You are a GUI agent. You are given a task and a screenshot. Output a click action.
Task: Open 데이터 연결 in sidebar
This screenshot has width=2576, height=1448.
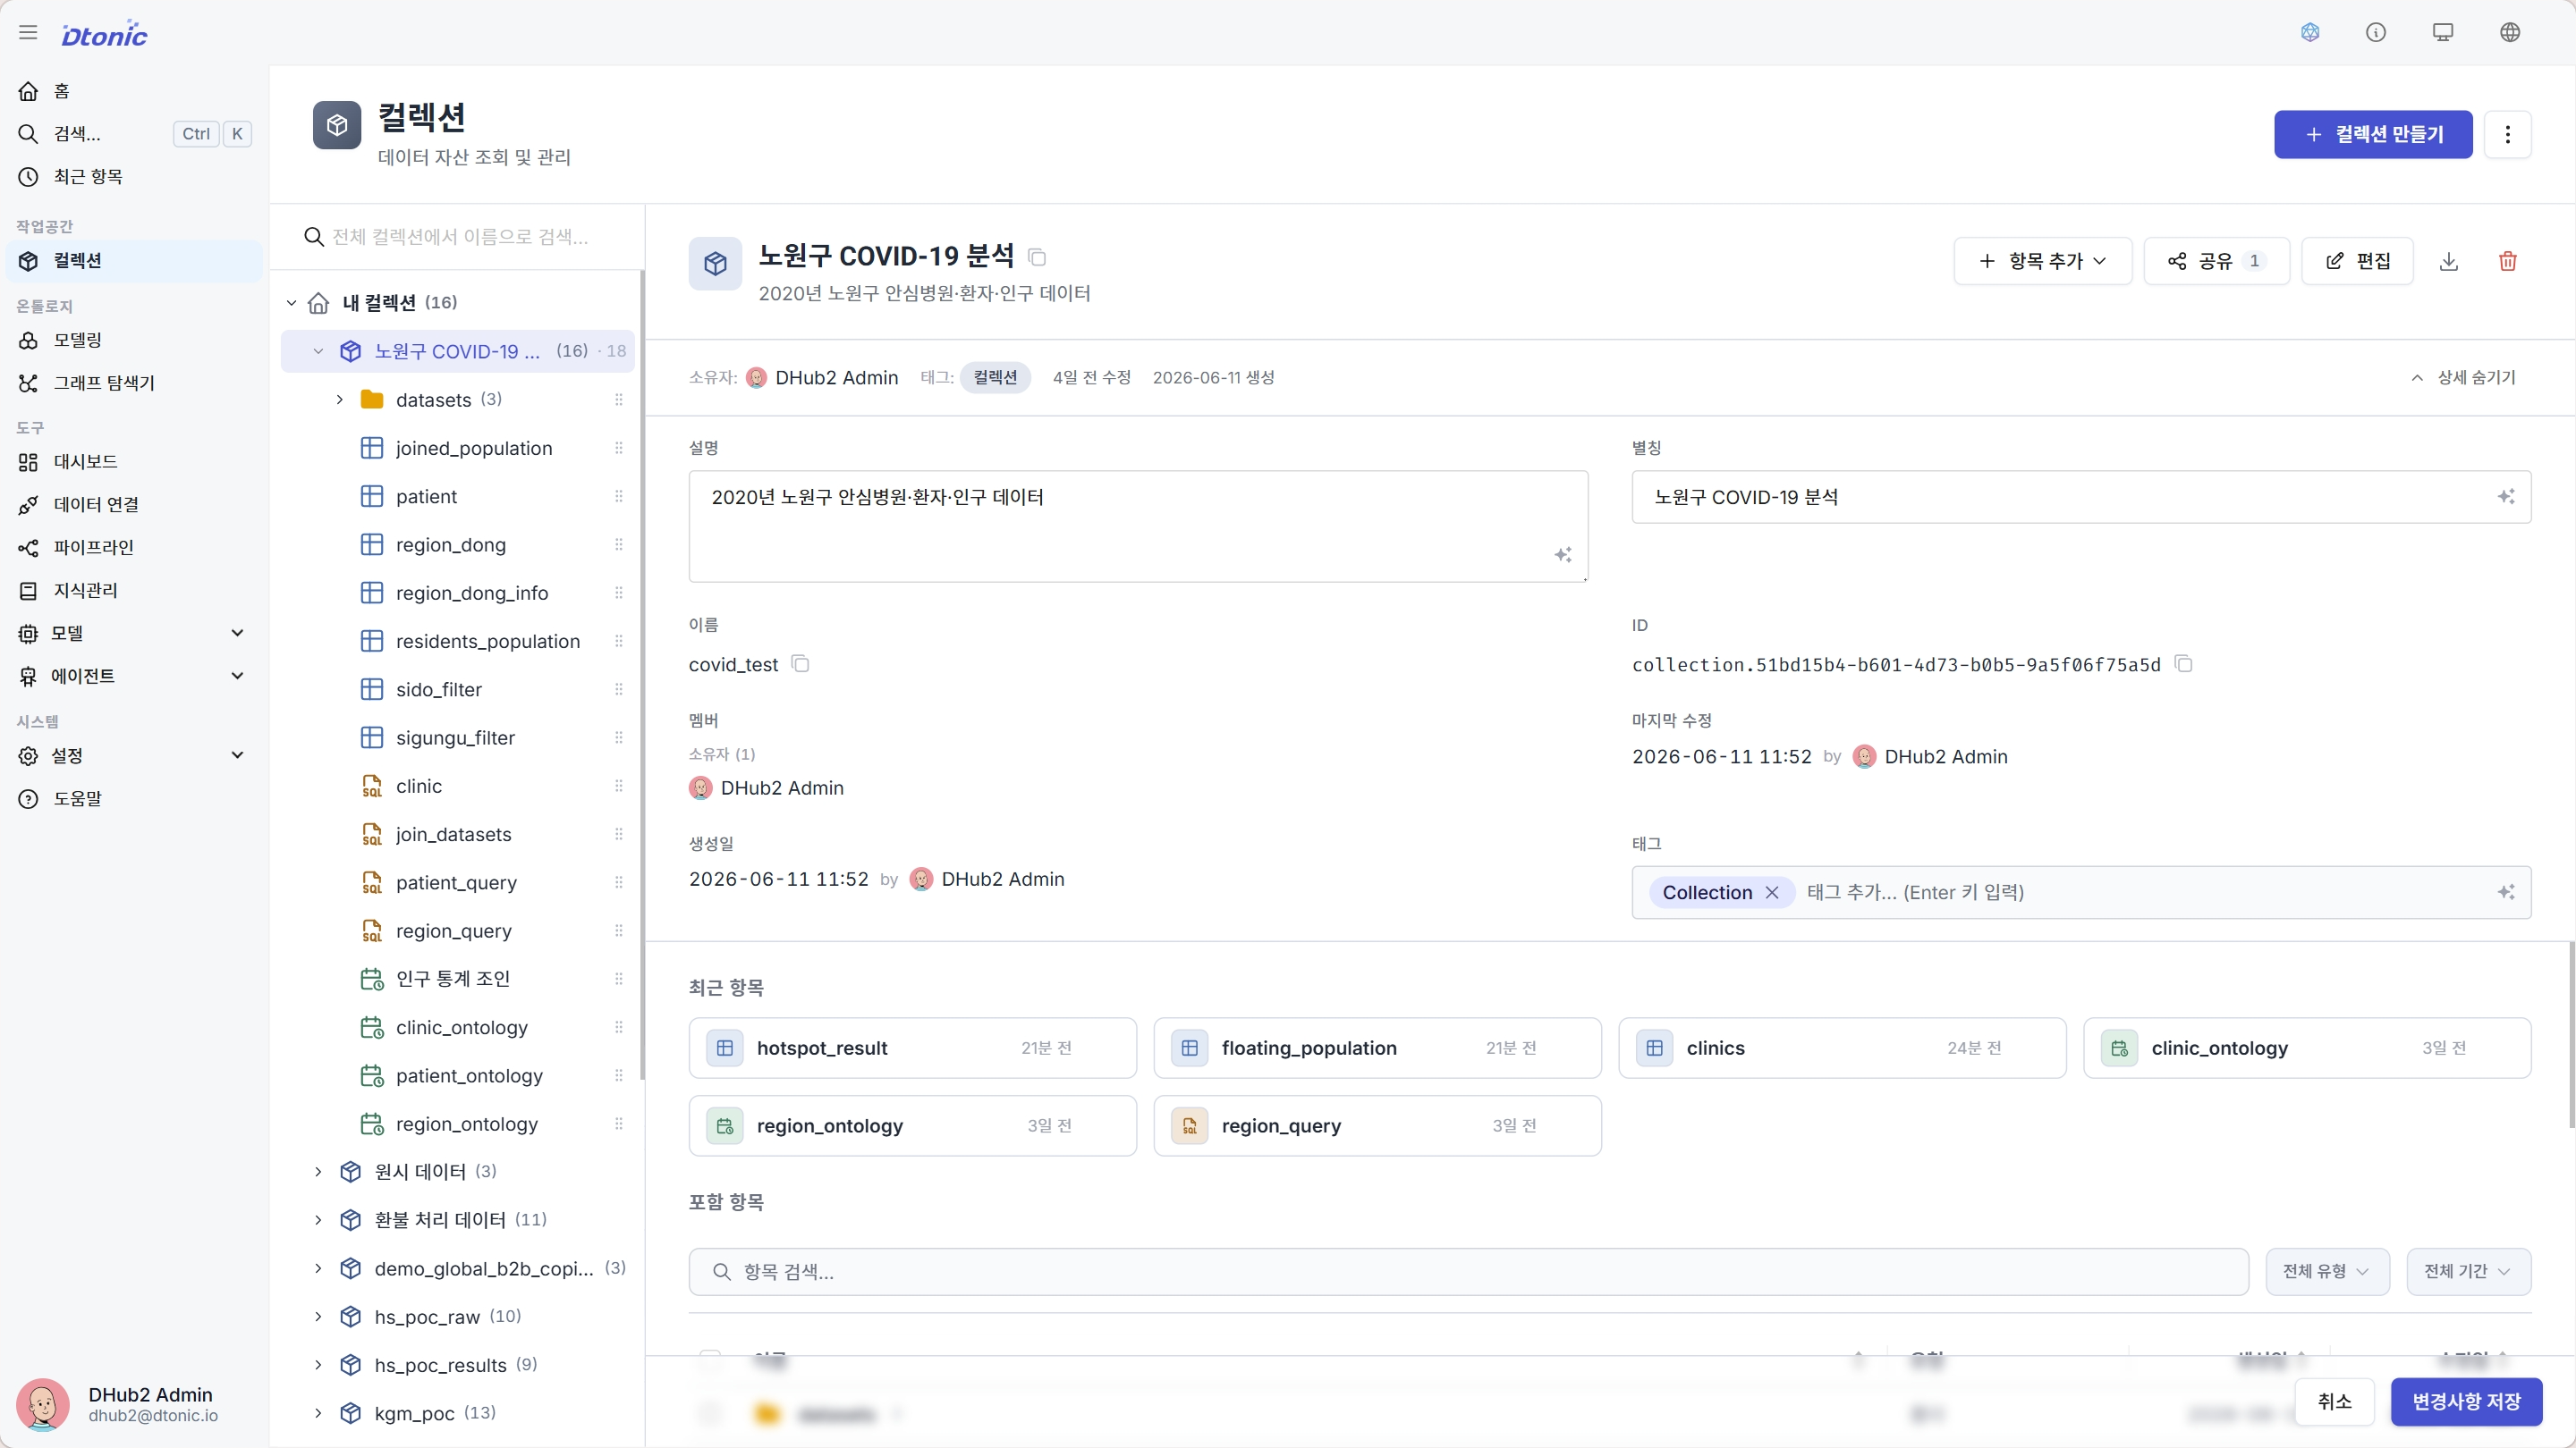click(134, 505)
